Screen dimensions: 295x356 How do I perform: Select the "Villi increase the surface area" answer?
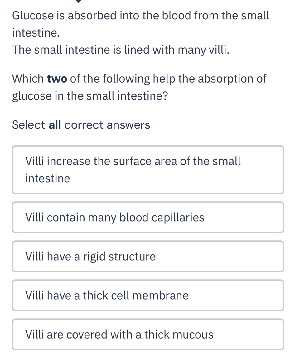[148, 170]
